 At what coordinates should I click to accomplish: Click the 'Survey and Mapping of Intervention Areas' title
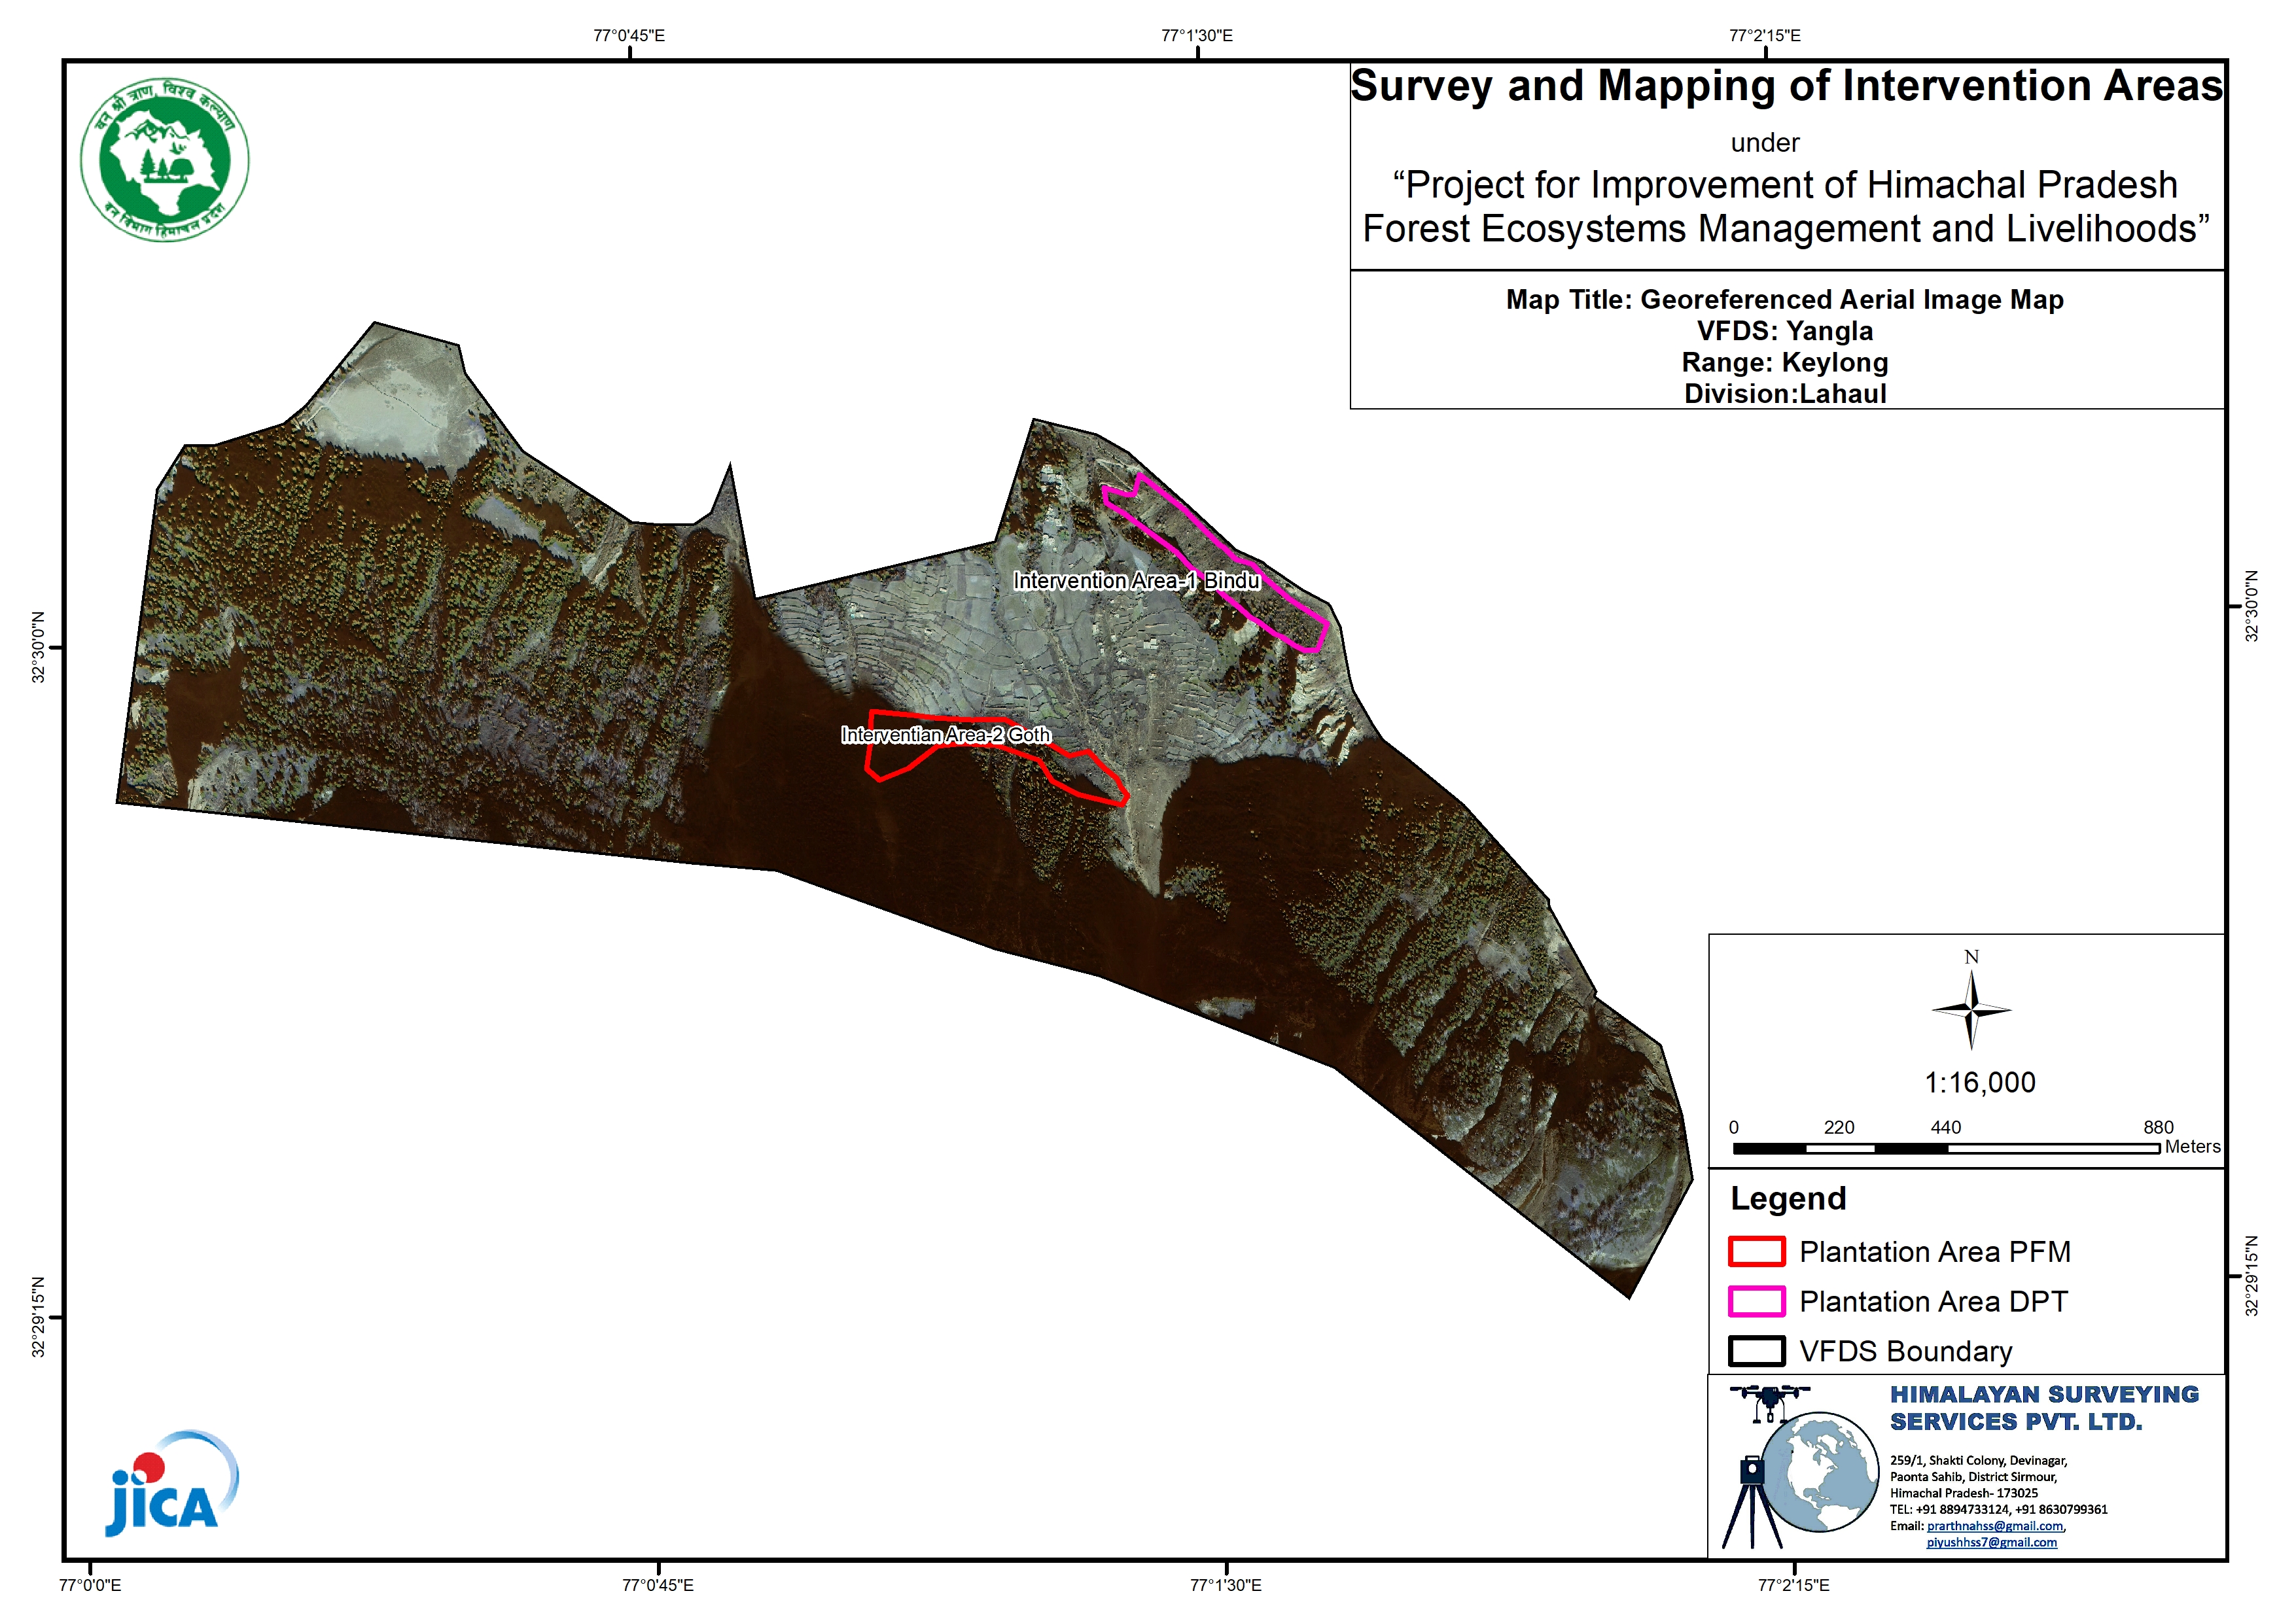1786,85
